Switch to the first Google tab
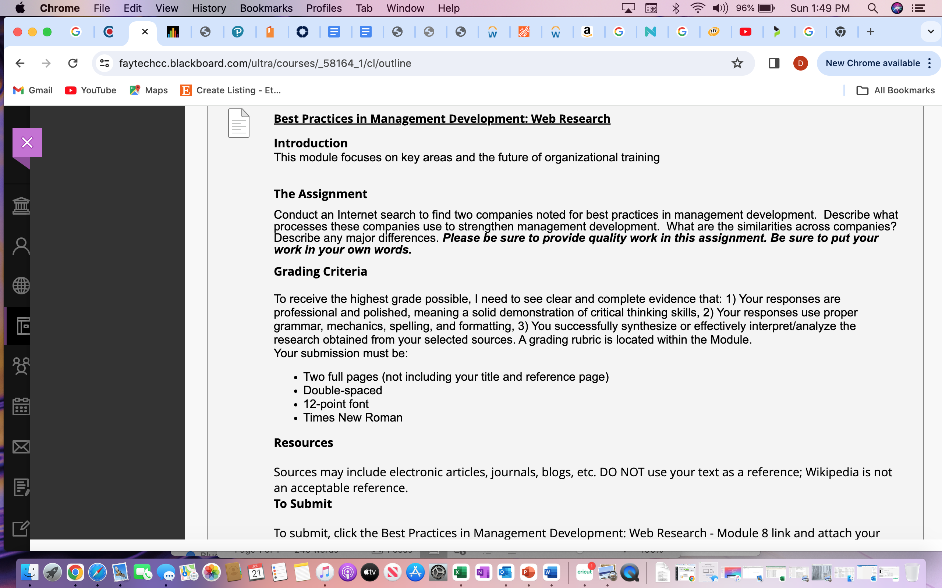 pyautogui.click(x=76, y=32)
